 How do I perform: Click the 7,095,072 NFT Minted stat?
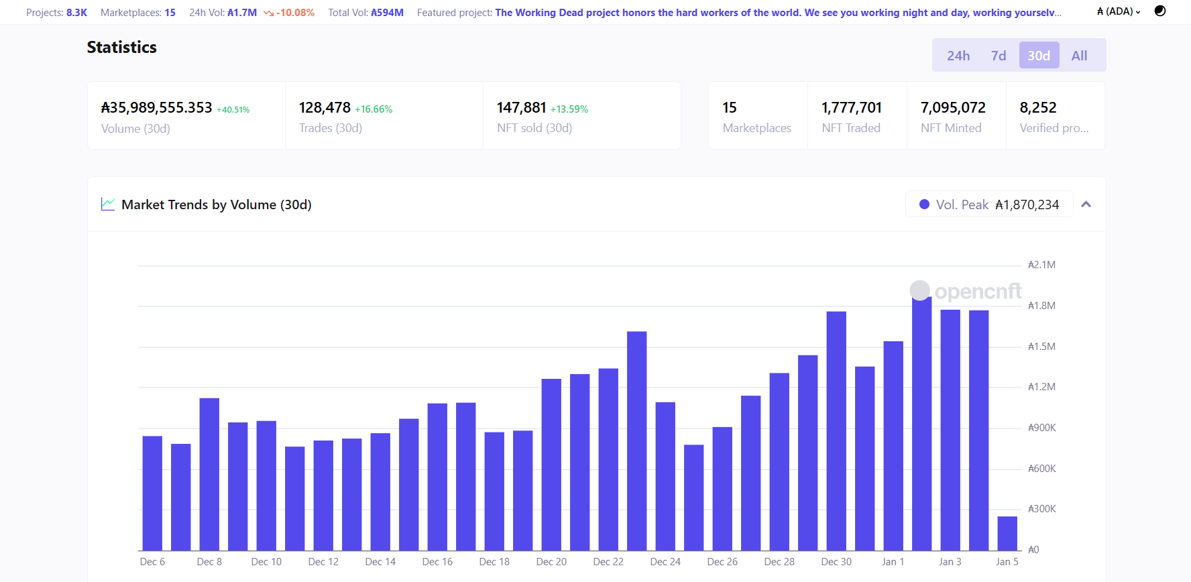(x=953, y=107)
